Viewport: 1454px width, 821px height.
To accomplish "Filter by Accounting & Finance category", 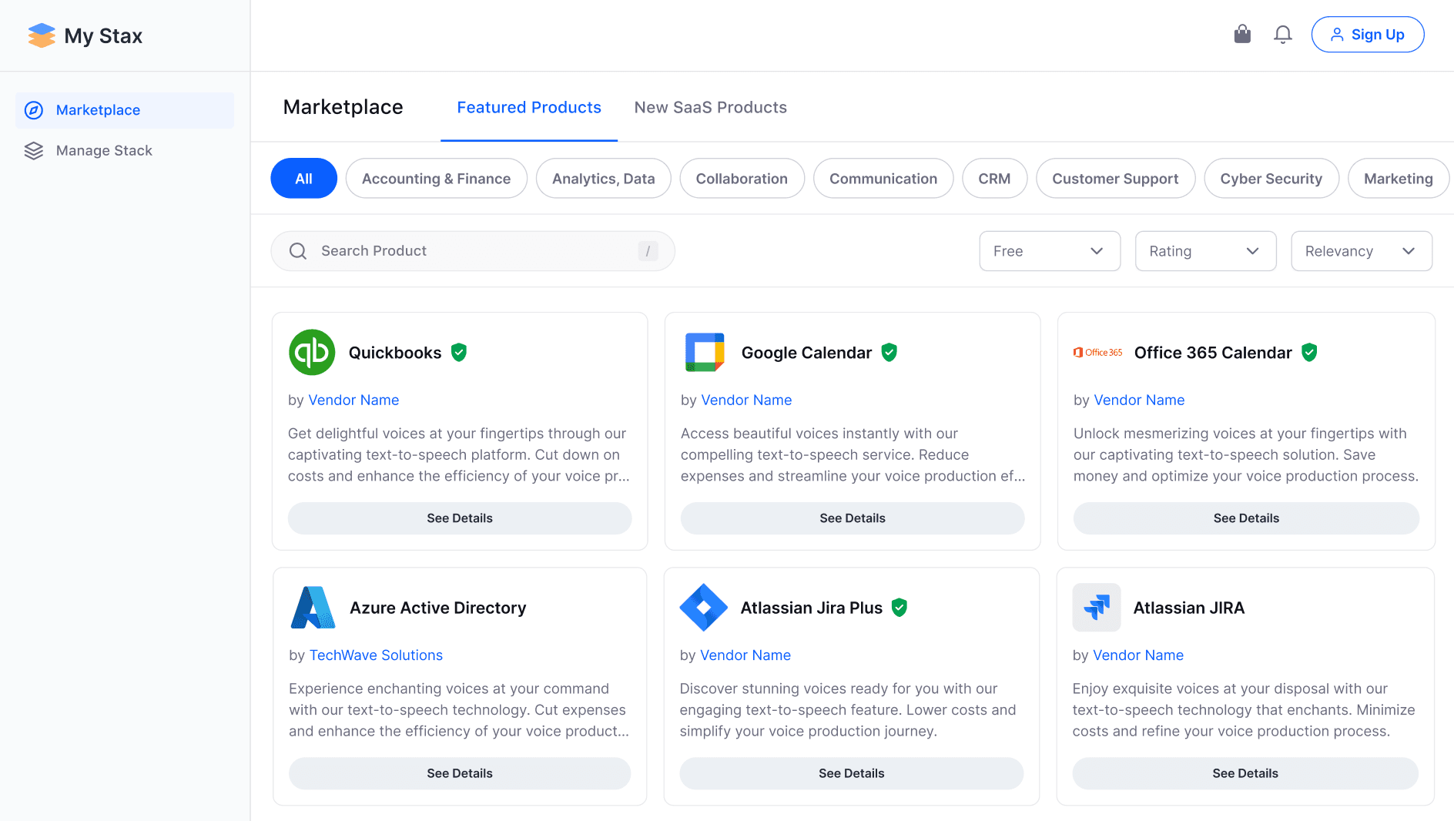I will pos(437,179).
